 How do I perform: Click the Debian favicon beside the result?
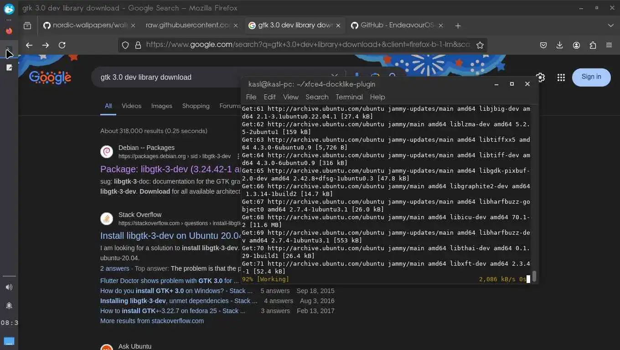coord(107,152)
